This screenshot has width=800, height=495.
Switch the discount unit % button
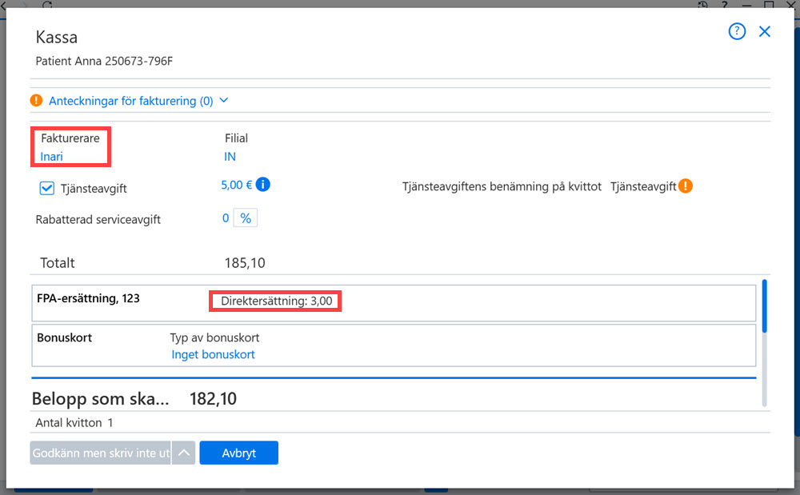coord(246,218)
